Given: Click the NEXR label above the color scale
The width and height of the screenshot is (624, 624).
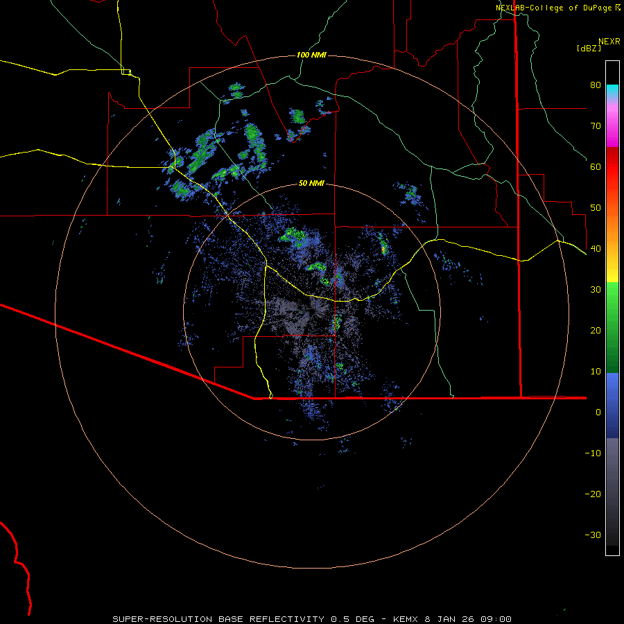Looking at the screenshot, I should [609, 42].
